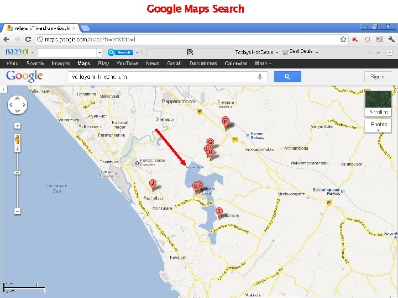This screenshot has height=298, width=398.
Task: Open Play in Google bar
Action: tap(103, 63)
